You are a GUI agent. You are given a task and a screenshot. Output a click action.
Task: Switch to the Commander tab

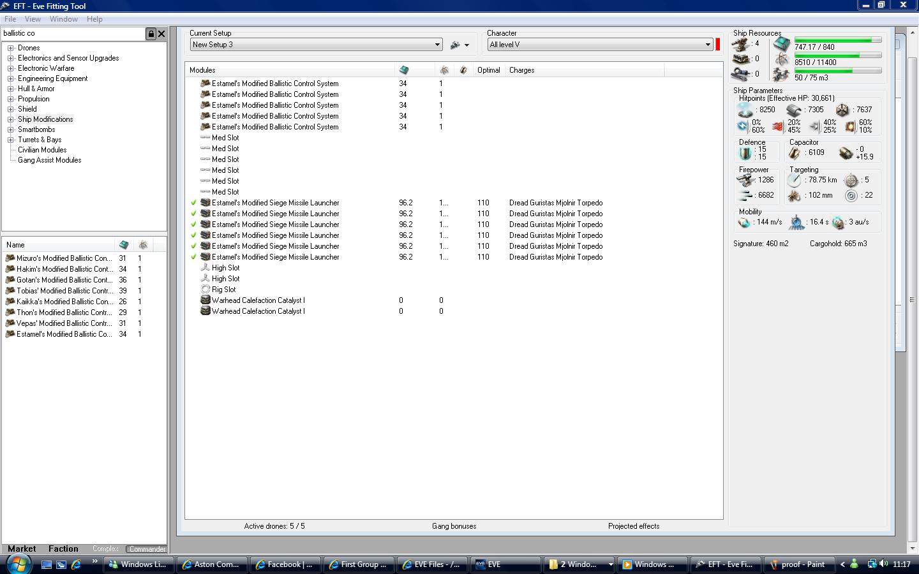tap(147, 549)
